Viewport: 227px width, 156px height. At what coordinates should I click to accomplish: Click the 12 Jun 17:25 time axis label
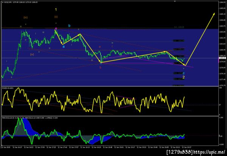pyautogui.click(x=51, y=147)
